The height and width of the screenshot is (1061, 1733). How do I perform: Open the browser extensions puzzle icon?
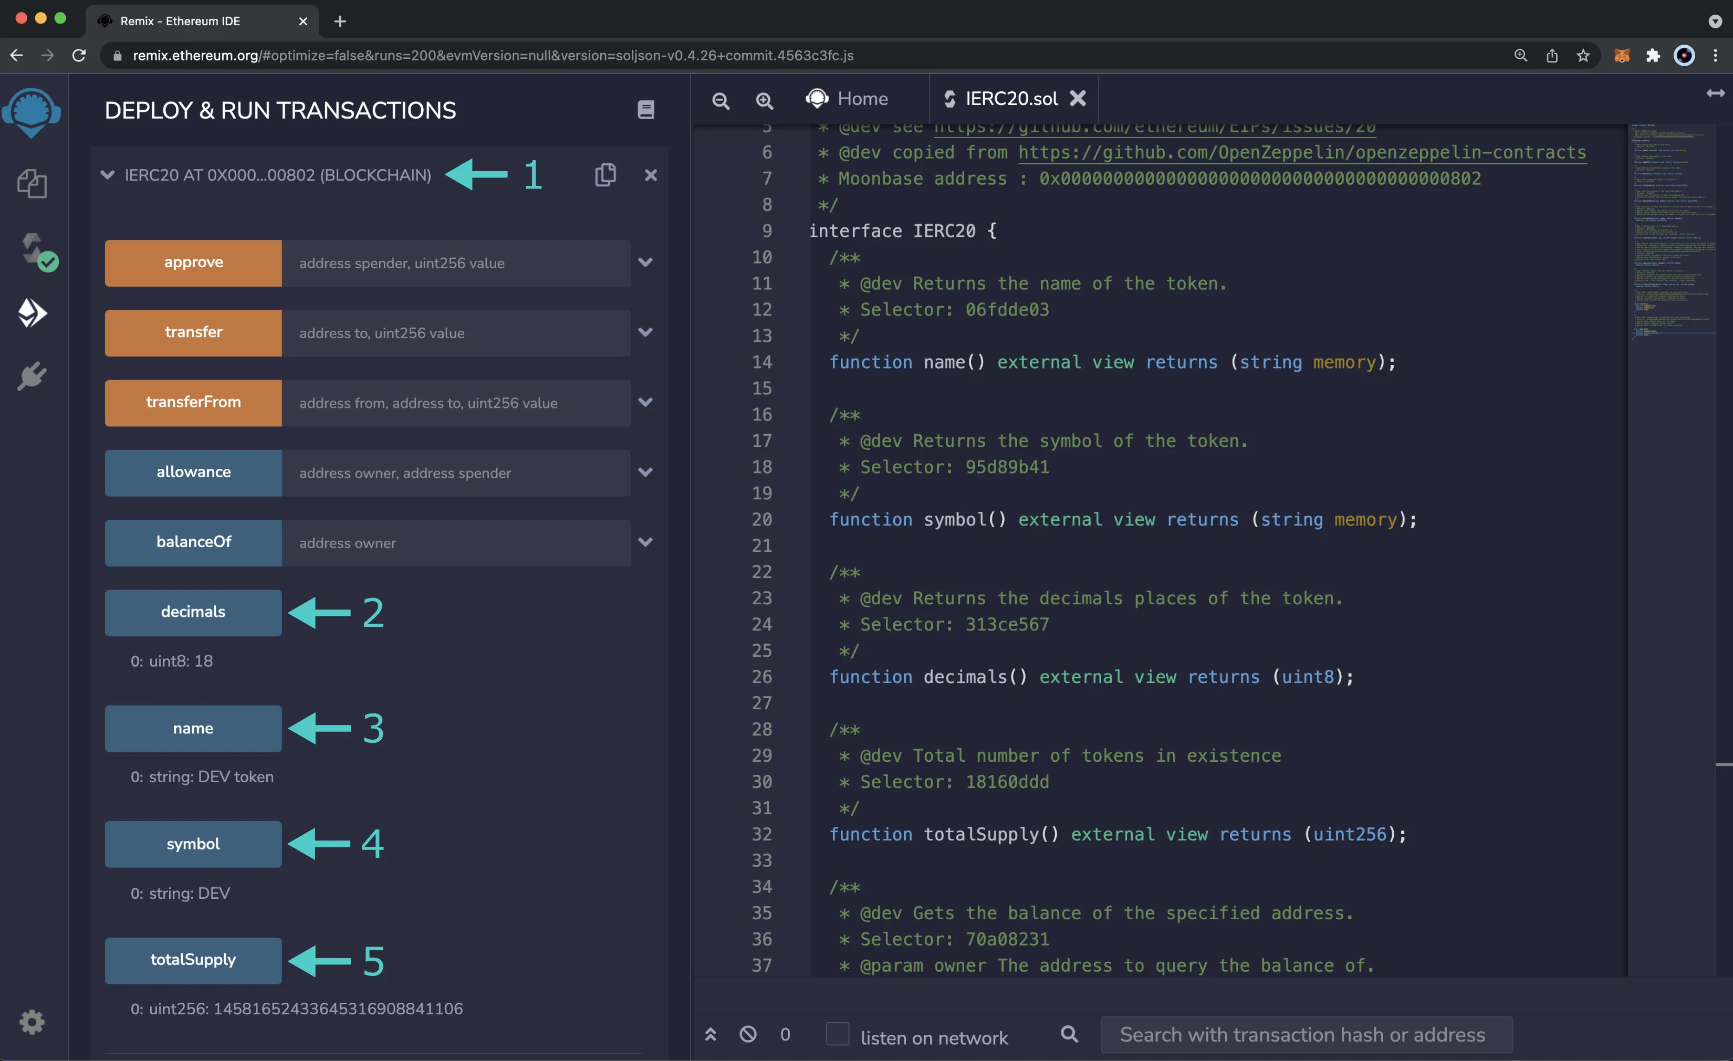(1653, 56)
